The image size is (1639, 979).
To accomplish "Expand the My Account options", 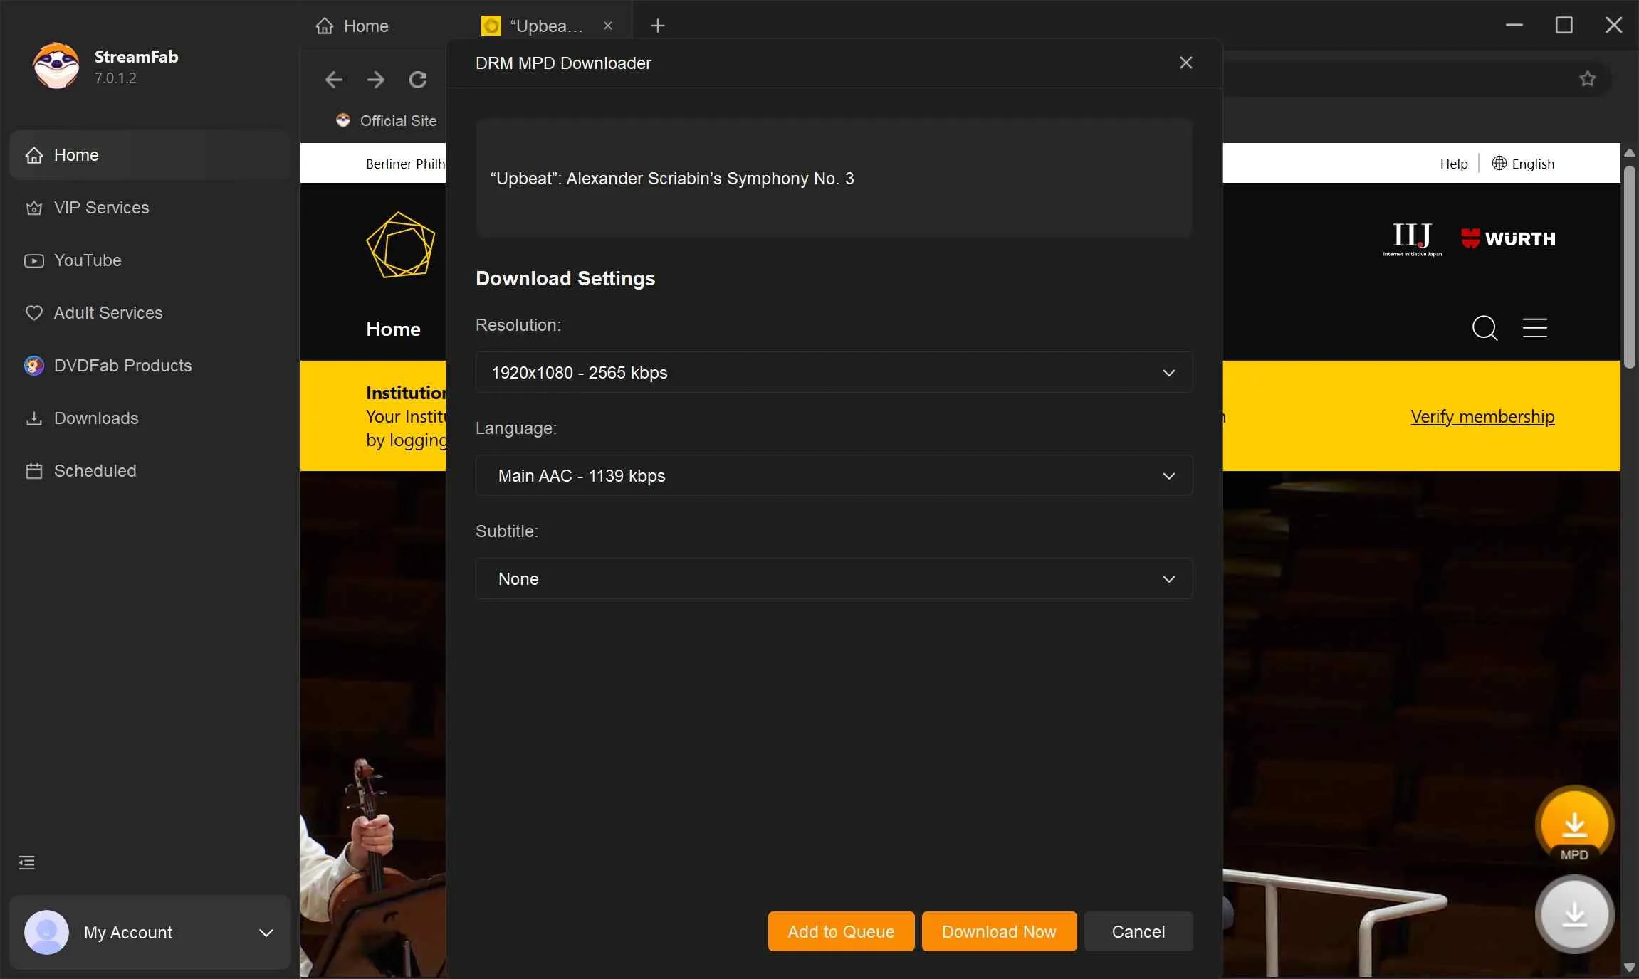I will pos(266,933).
